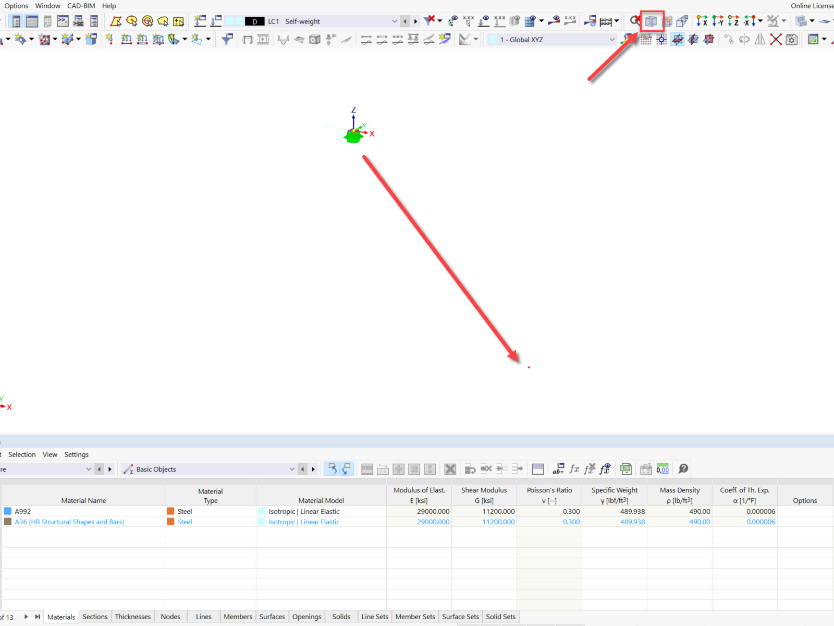Set view in Z direction
The width and height of the screenshot is (834, 626).
[x=733, y=21]
